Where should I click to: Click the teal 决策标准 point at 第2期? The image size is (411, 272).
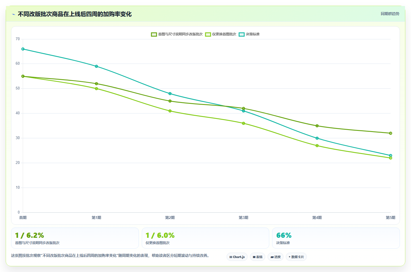coord(170,94)
